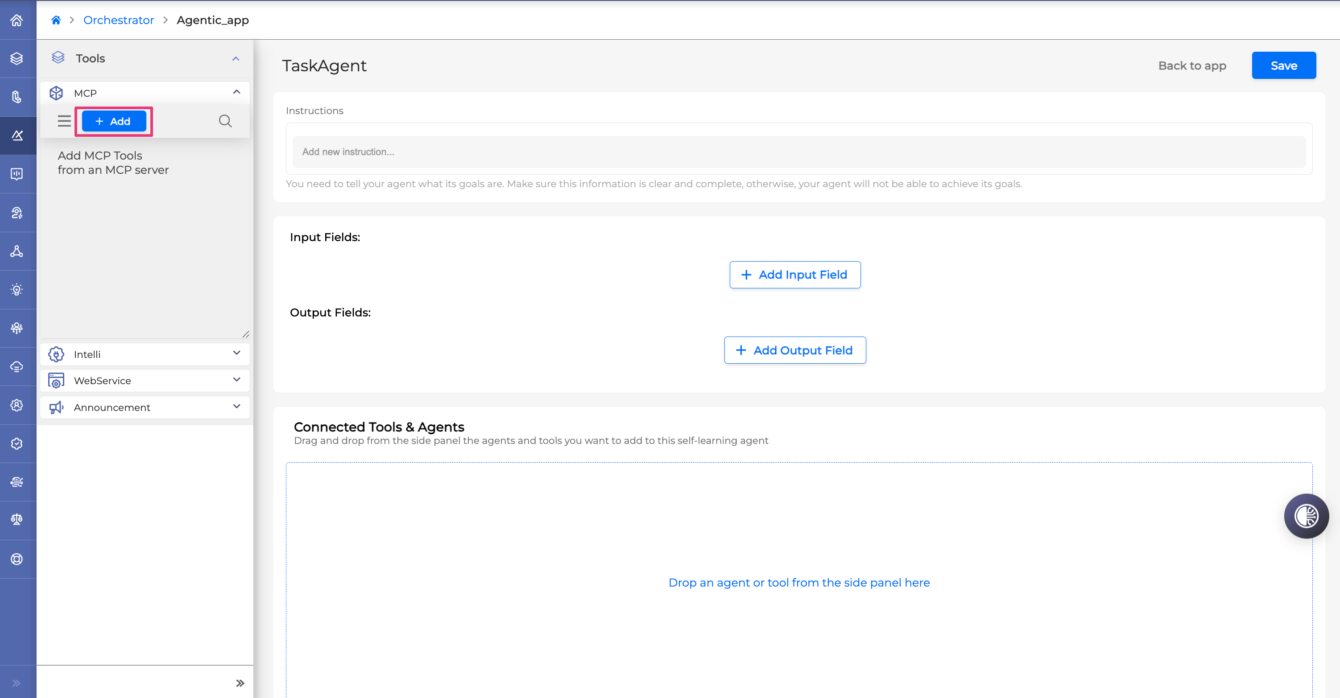Screen dimensions: 1340x698
Task: Click the breadcrumb home icon
Action: pos(56,20)
